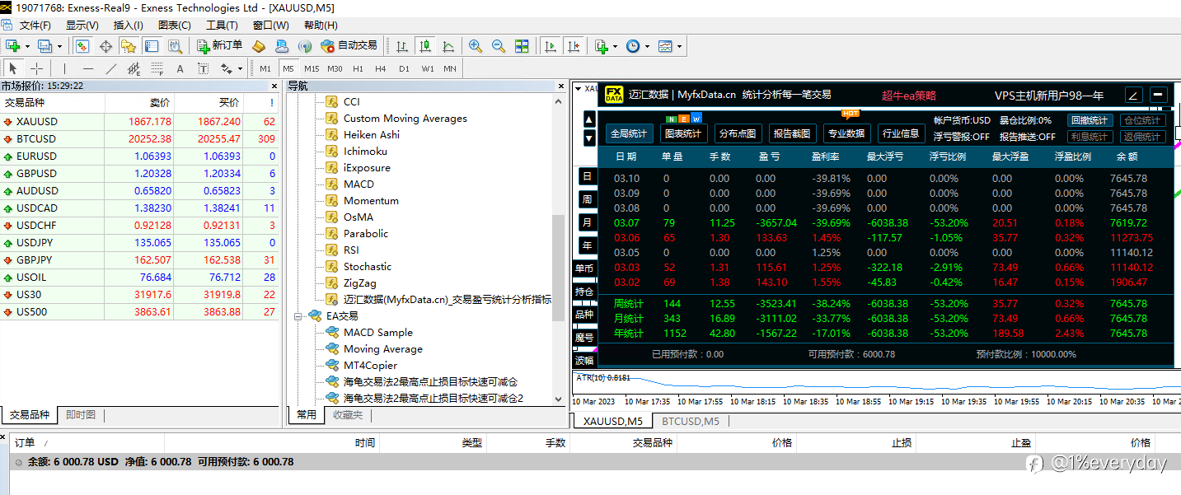1181x495 pixels.
Task: Zoom in on the chart
Action: coord(476,46)
